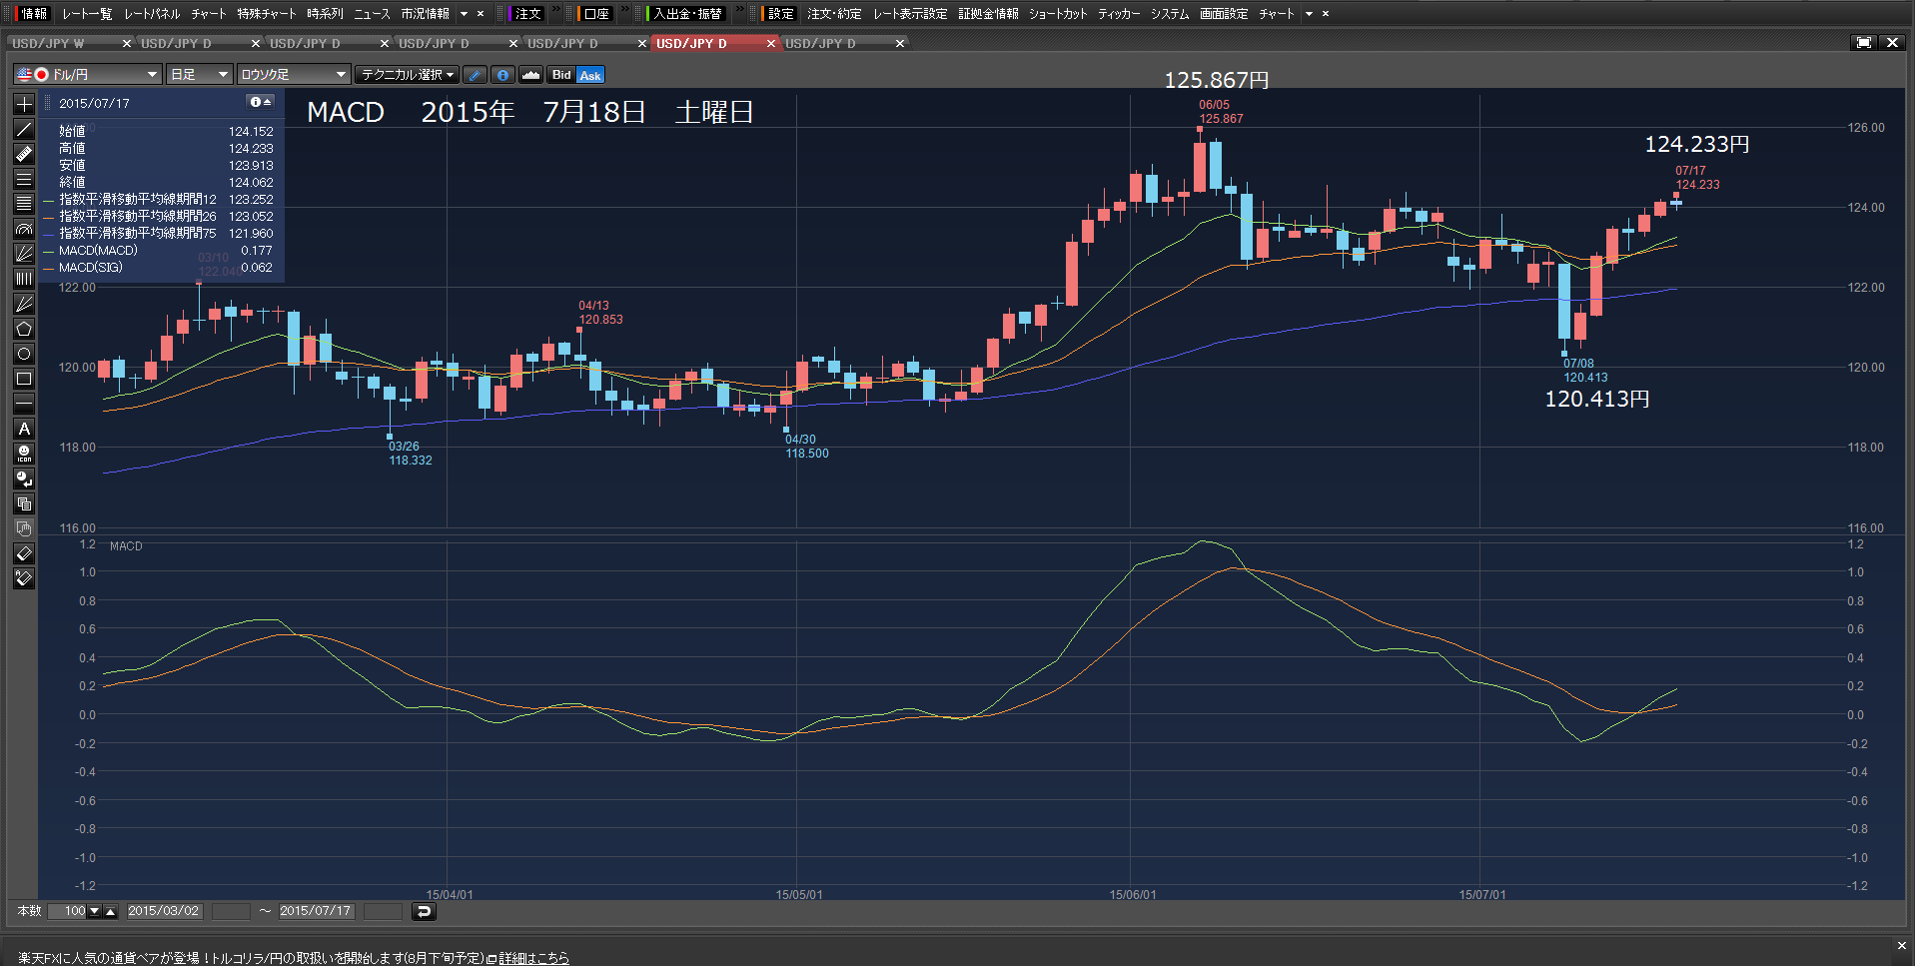The width and height of the screenshot is (1915, 966).
Task: Open 注文・約定 settings
Action: point(834,14)
